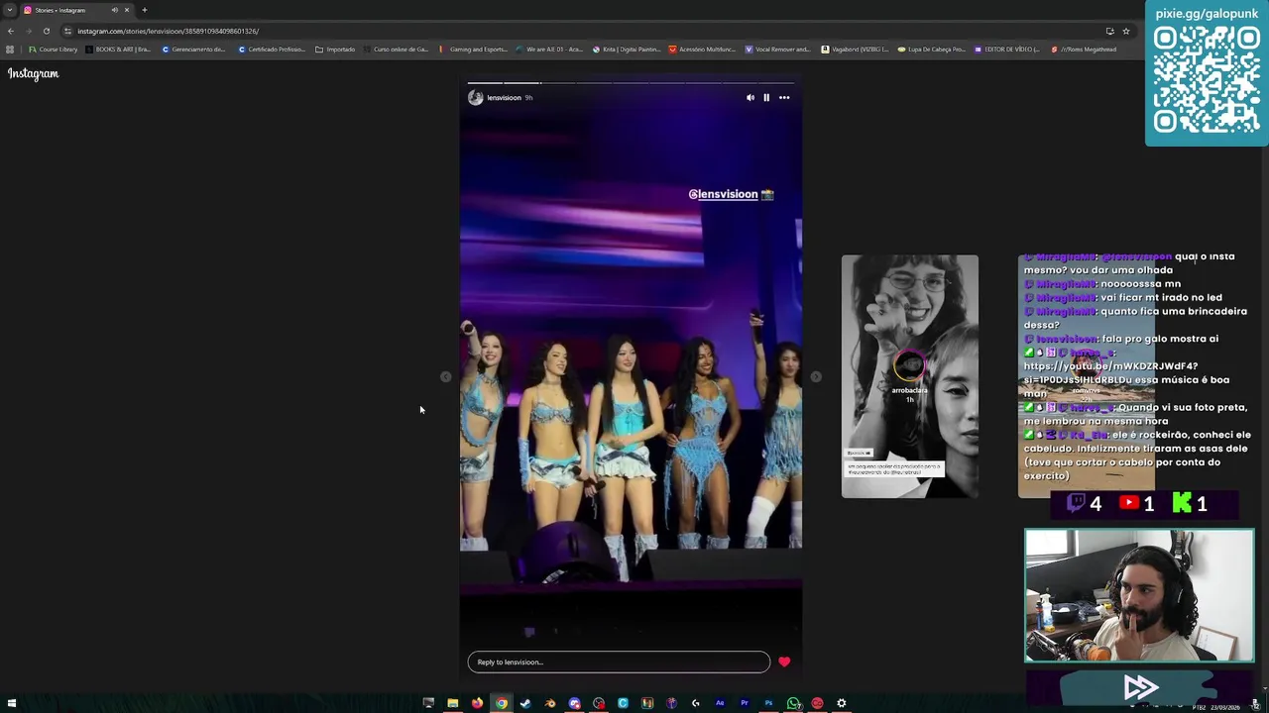Open the Roms Megathread bookmark
Image resolution: width=1269 pixels, height=713 pixels.
pos(1084,50)
